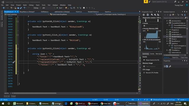Click the Sync with Active Document icon
Screen dimensions: 189x106
[182, 15]
